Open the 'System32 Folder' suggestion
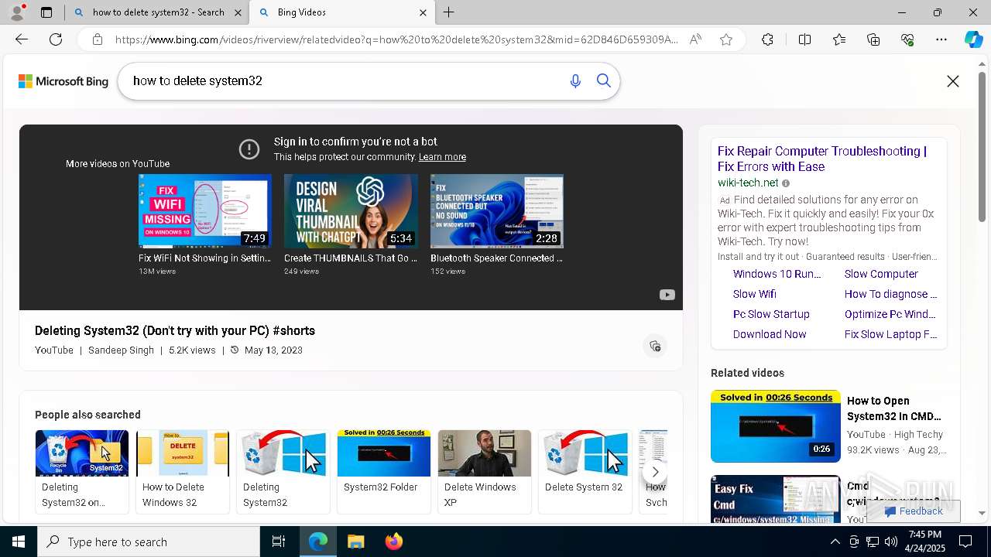991x557 pixels. [x=384, y=471]
